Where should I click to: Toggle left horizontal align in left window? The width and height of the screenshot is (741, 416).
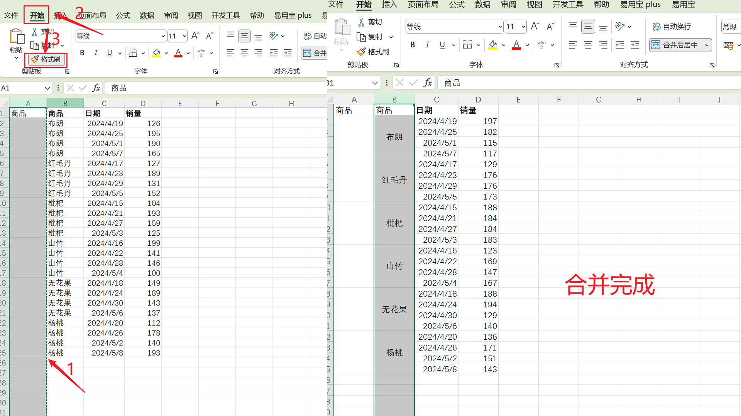[x=230, y=53]
